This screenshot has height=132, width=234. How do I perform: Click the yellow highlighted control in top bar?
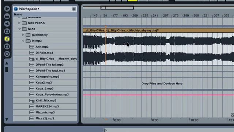pyautogui.click(x=132, y=1)
